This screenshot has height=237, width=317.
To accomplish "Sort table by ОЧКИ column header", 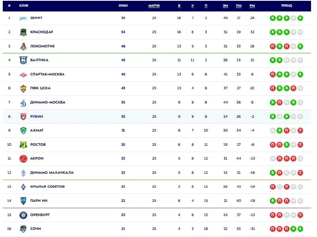I will (x=123, y=6).
